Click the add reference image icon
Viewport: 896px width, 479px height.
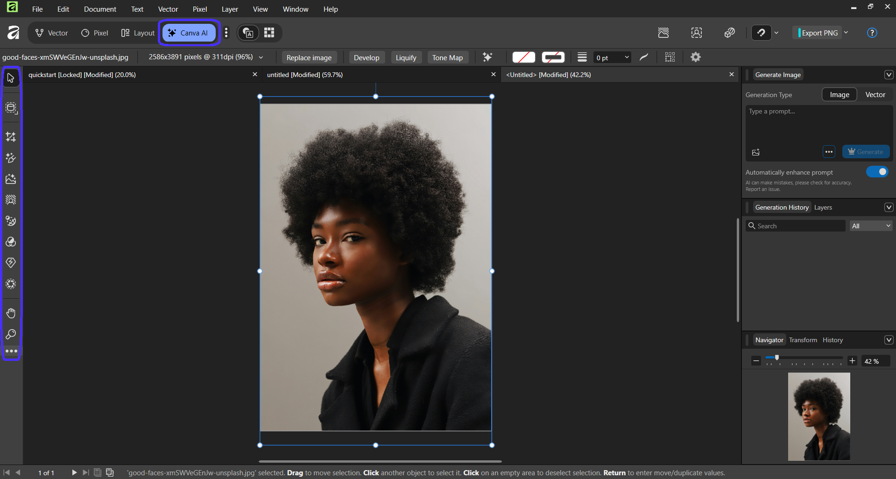point(756,152)
